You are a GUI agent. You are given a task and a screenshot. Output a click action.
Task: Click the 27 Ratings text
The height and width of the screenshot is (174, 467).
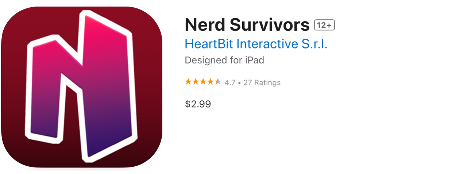coord(262,82)
